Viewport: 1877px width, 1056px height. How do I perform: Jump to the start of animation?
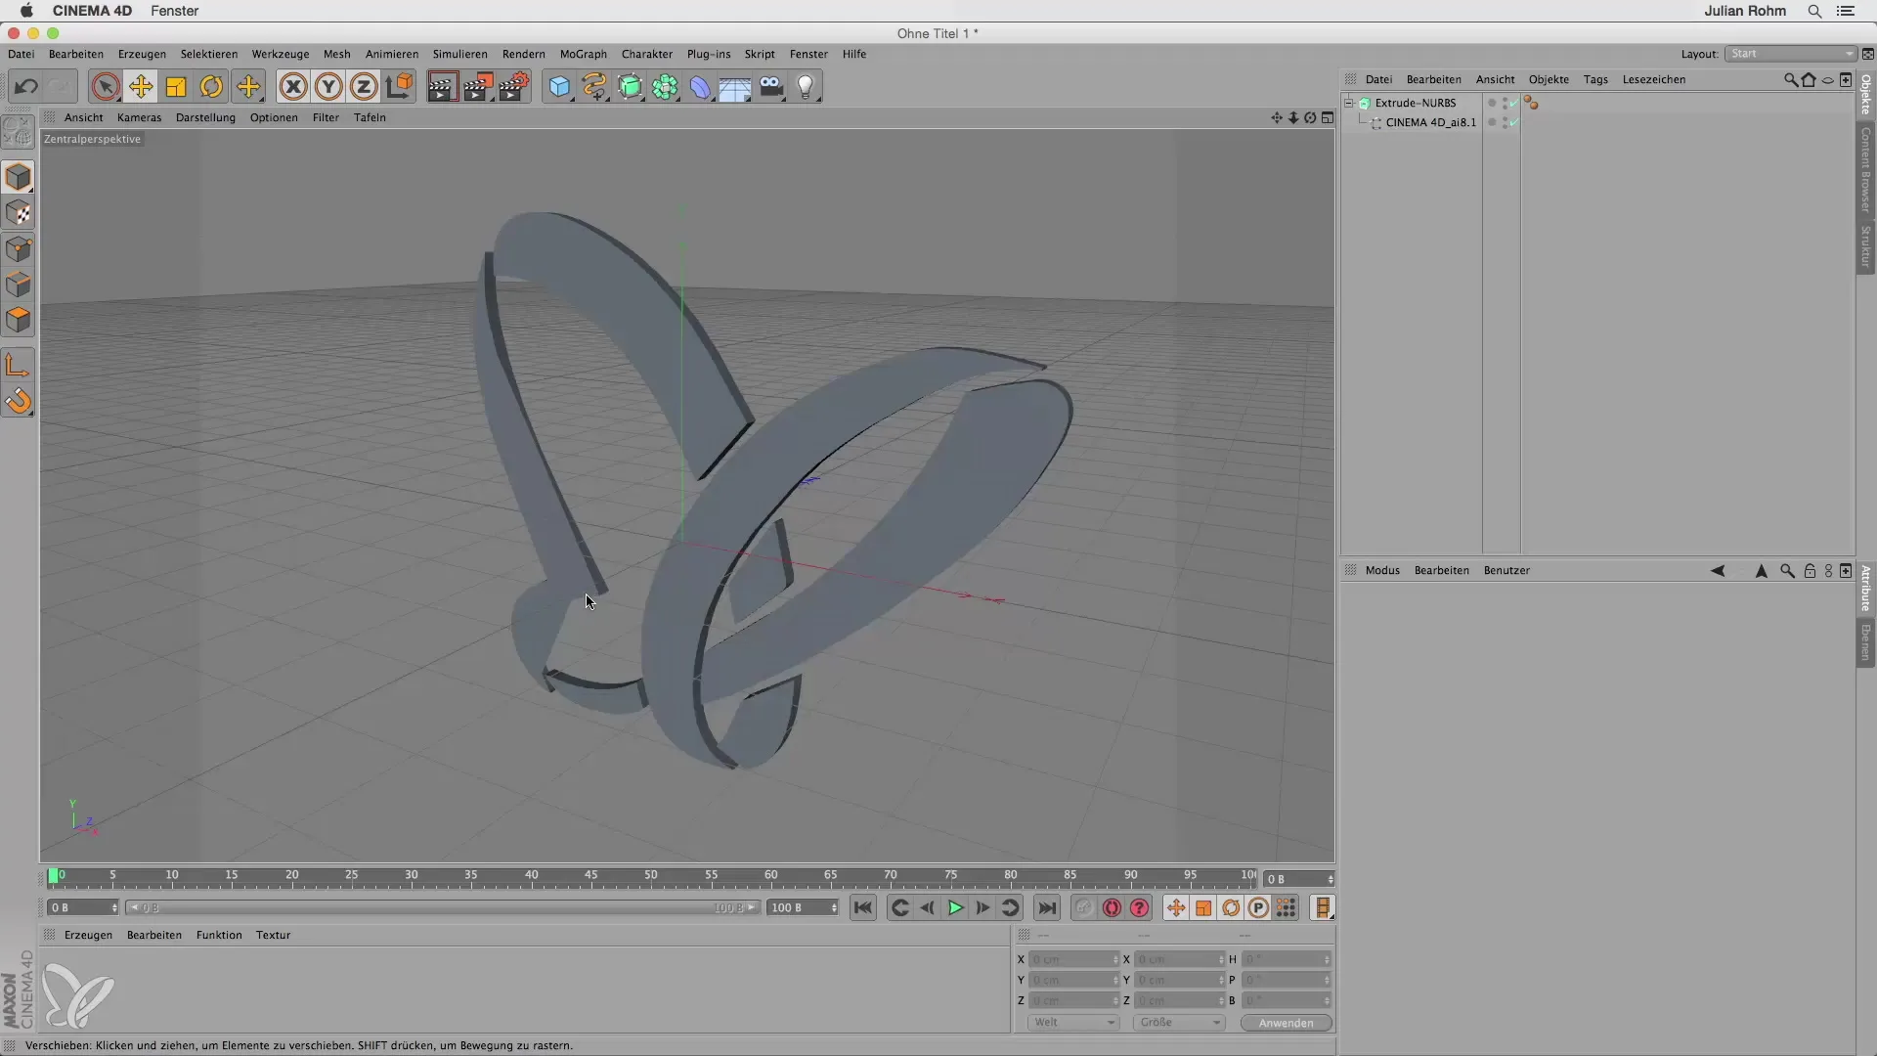862,908
